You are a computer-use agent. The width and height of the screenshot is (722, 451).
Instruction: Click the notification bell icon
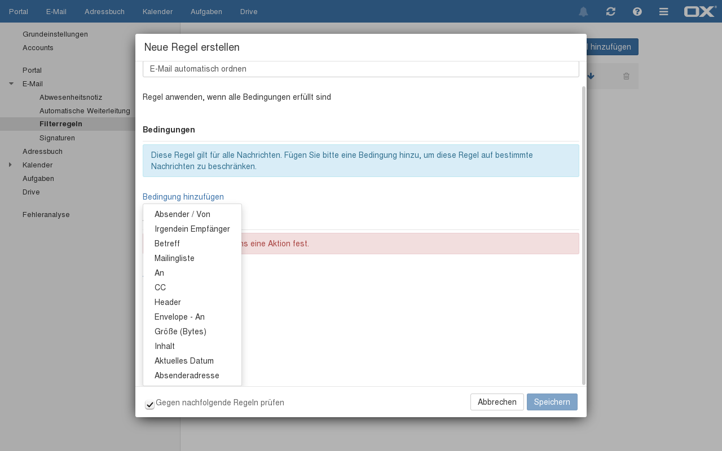[x=583, y=12]
